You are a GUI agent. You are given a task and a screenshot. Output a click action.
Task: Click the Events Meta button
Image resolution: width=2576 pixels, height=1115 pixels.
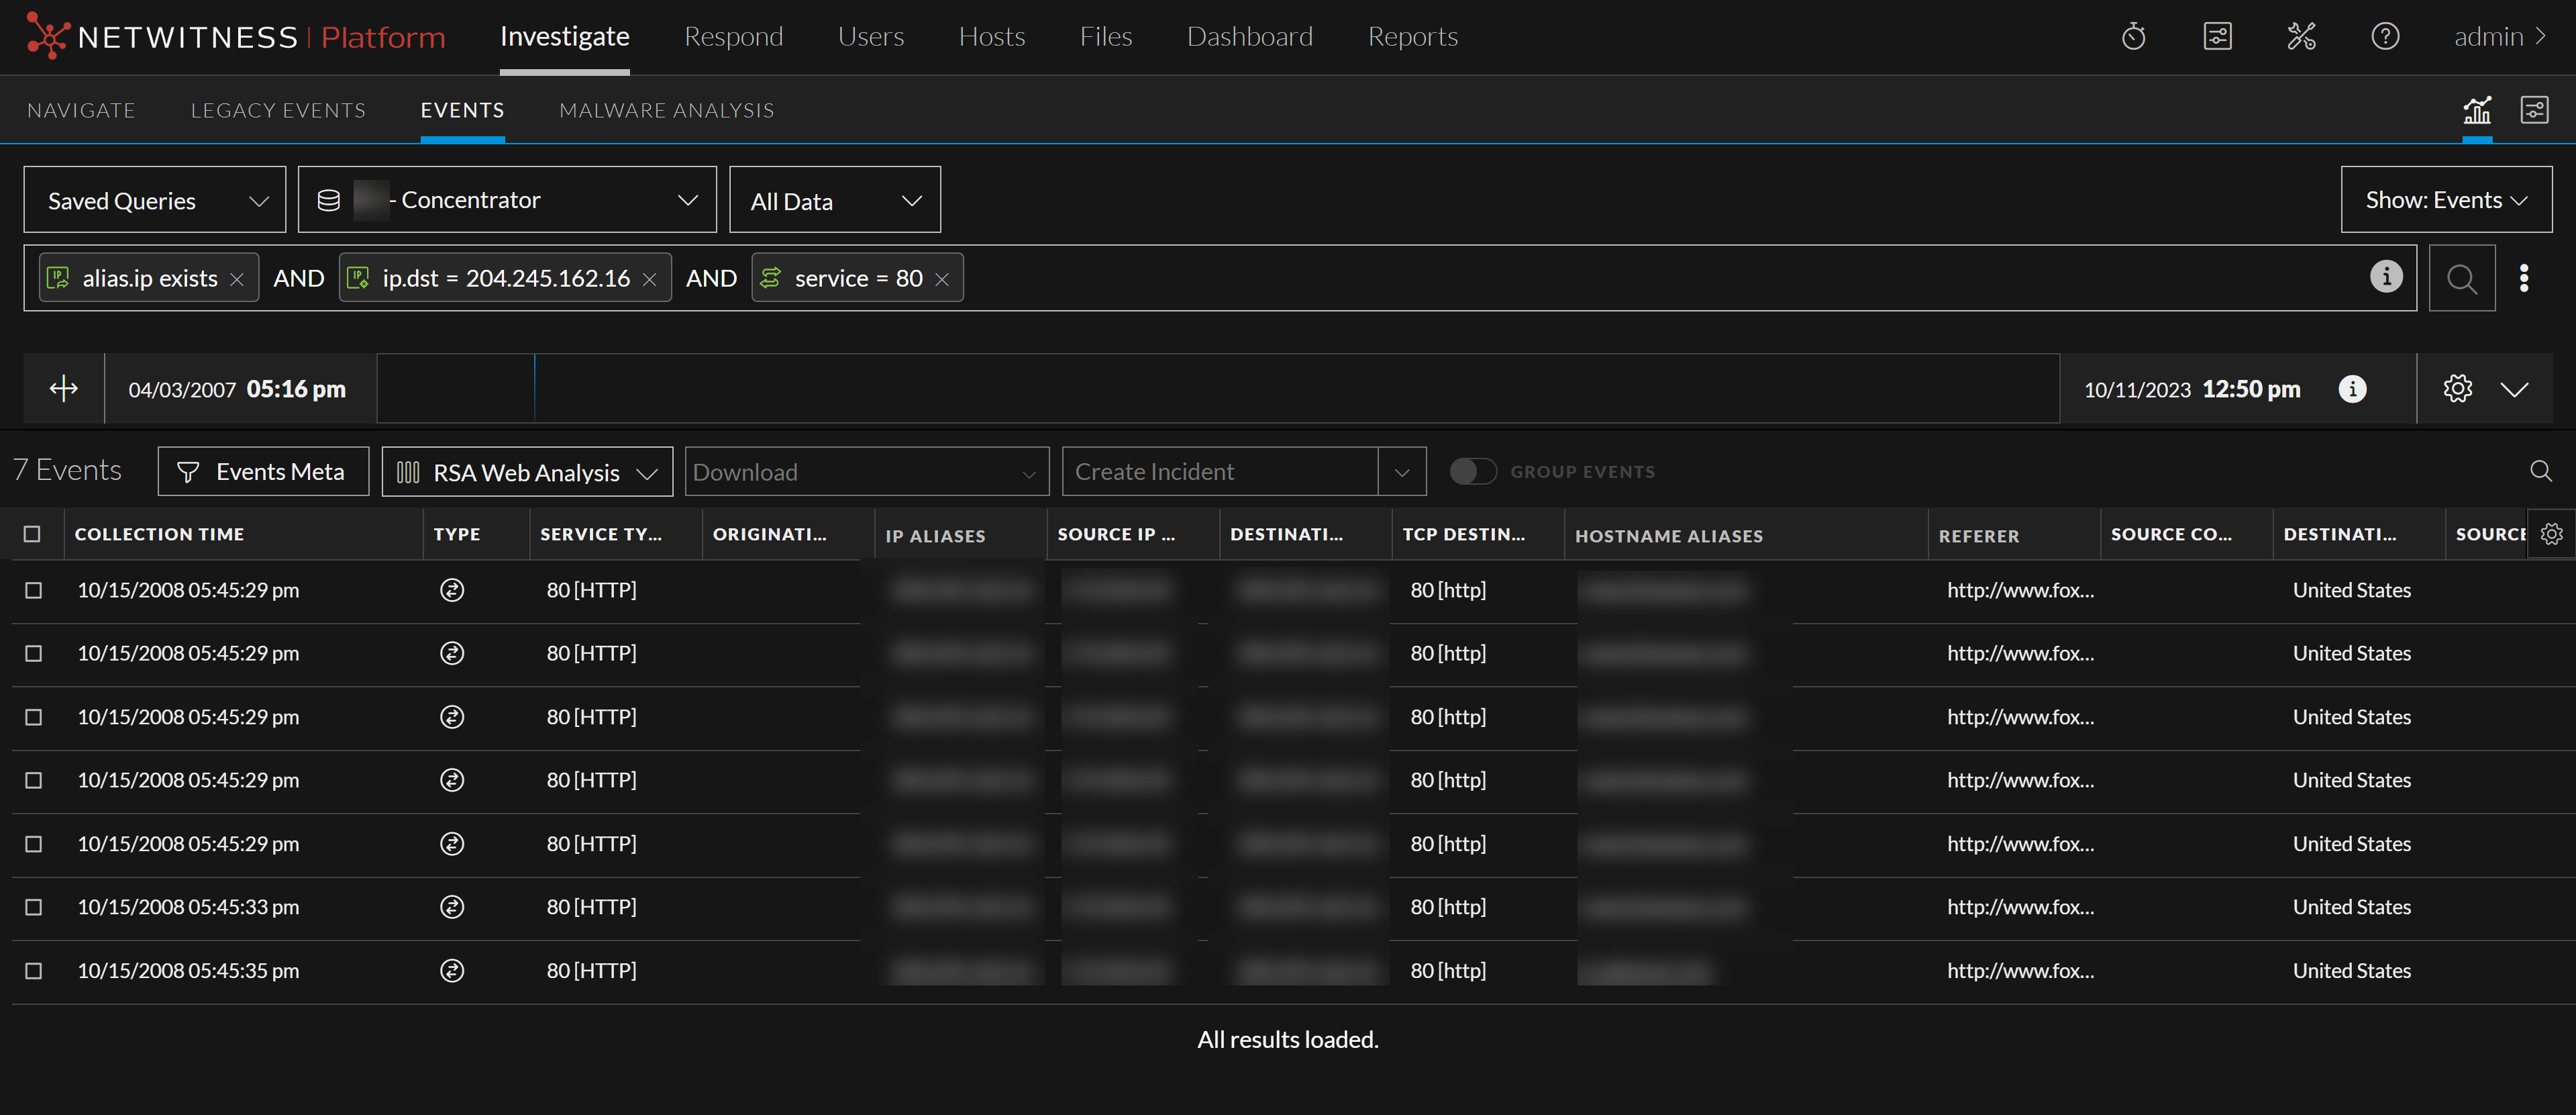click(x=263, y=472)
